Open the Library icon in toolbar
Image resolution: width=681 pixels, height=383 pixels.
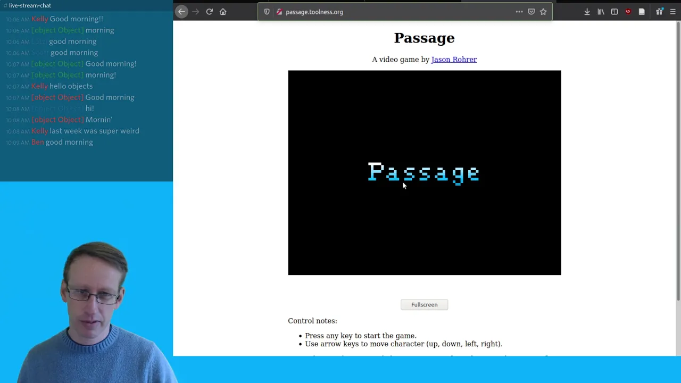(x=601, y=12)
